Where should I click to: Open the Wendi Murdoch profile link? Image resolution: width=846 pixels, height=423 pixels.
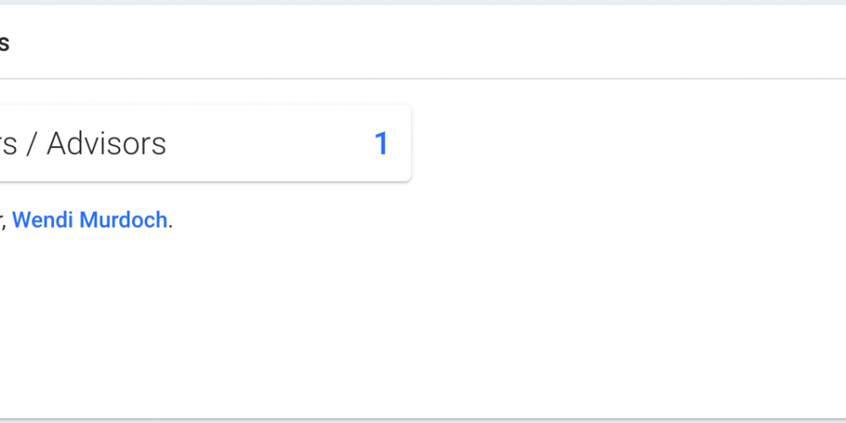(x=90, y=221)
